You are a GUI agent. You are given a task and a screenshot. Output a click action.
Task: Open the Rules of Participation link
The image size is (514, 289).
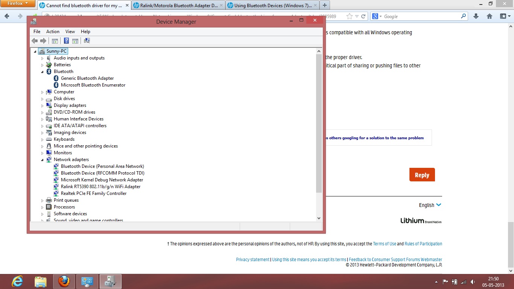[423, 244]
